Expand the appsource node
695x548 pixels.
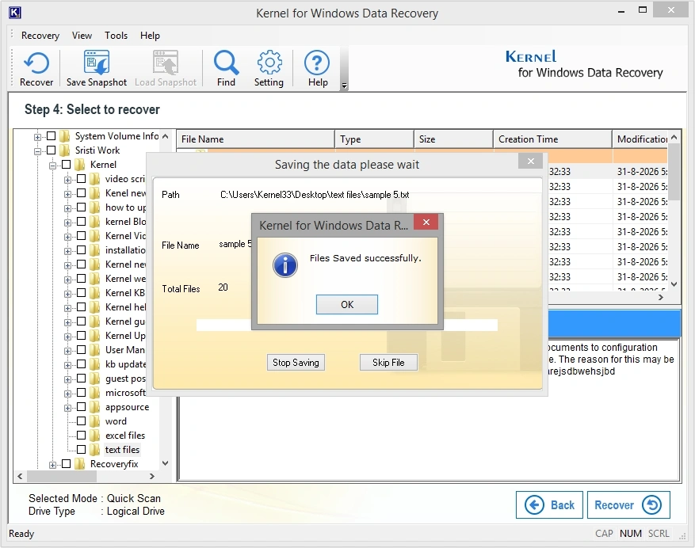coord(67,408)
